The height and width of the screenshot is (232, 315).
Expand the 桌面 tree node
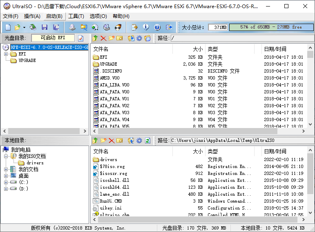6,176
